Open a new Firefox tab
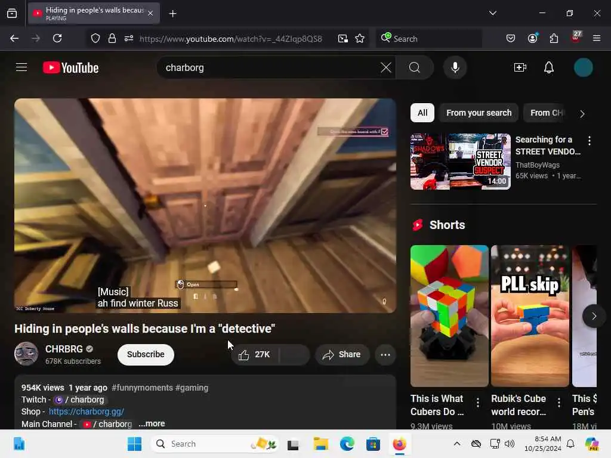Viewport: 611px width, 458px height. (x=172, y=14)
